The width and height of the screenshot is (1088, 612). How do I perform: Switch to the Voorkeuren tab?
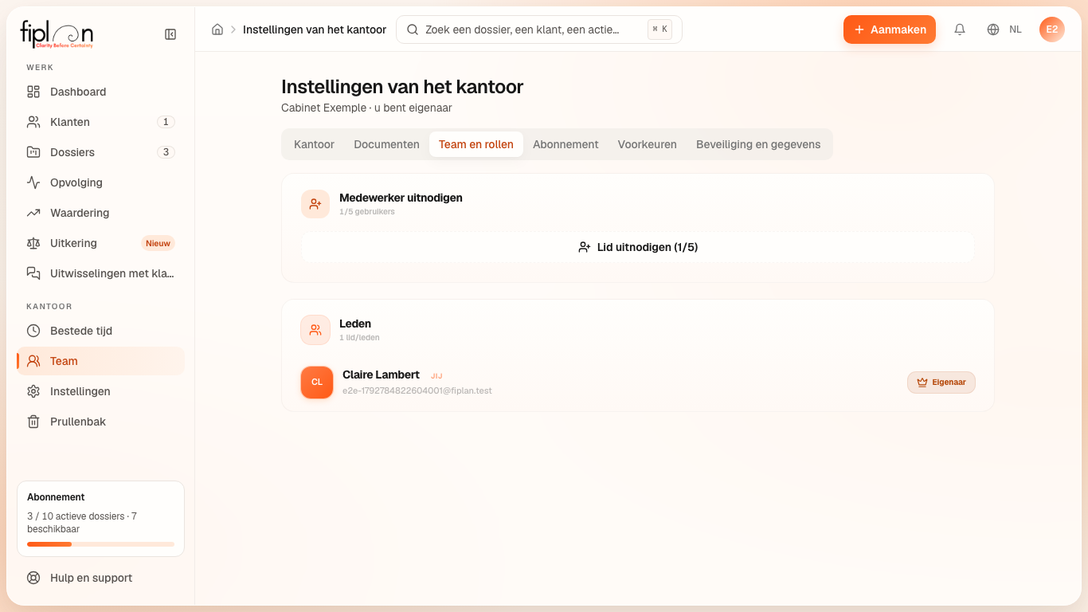pyautogui.click(x=648, y=144)
